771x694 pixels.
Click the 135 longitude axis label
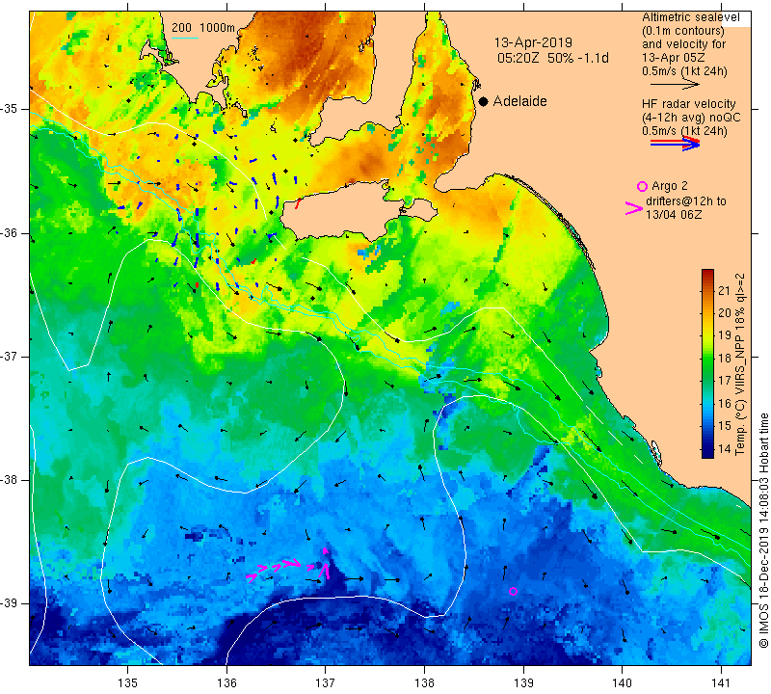pos(128,682)
